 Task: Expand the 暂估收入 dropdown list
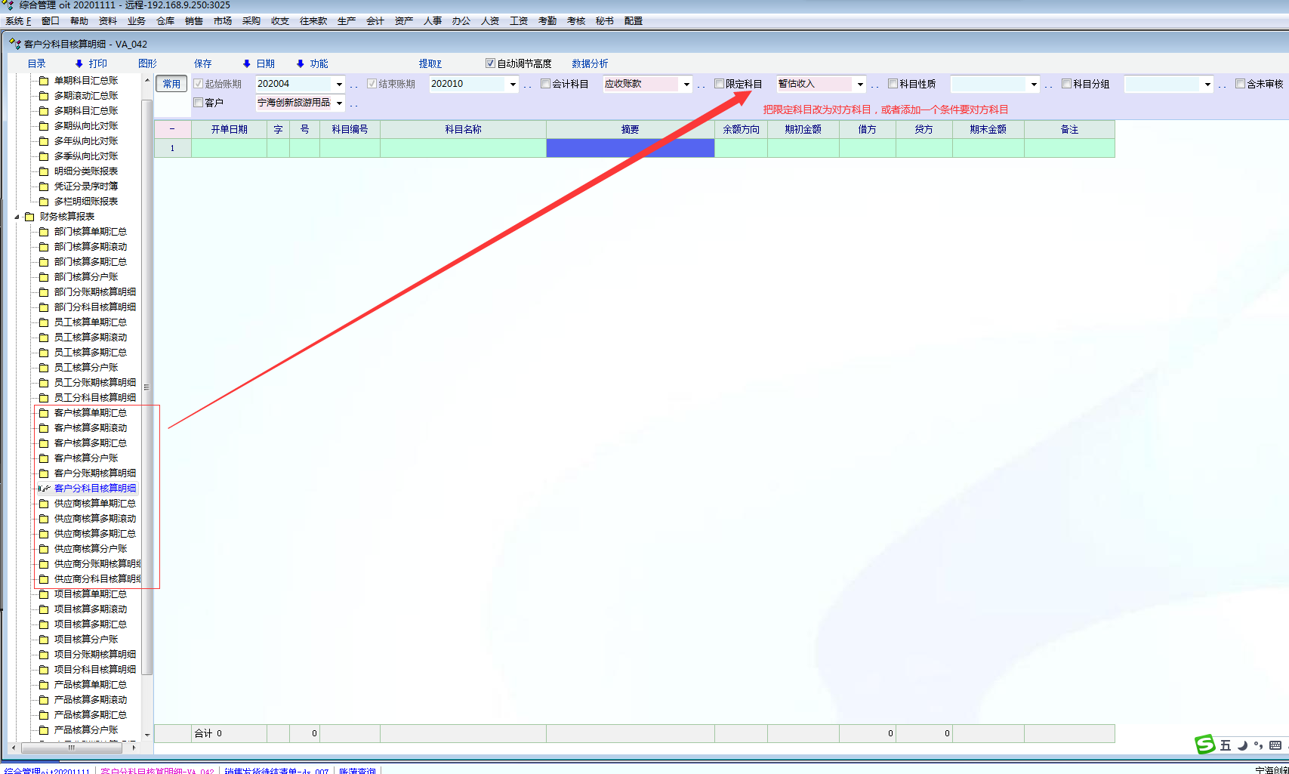860,85
